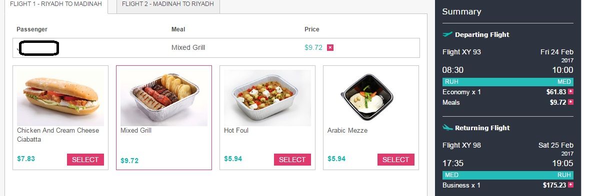
Task: Click the MED to RUH route bar
Action: click(x=507, y=175)
